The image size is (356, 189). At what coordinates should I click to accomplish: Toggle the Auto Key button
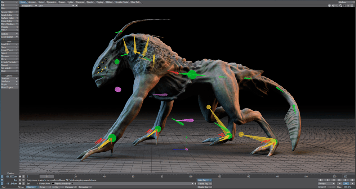click(205, 180)
